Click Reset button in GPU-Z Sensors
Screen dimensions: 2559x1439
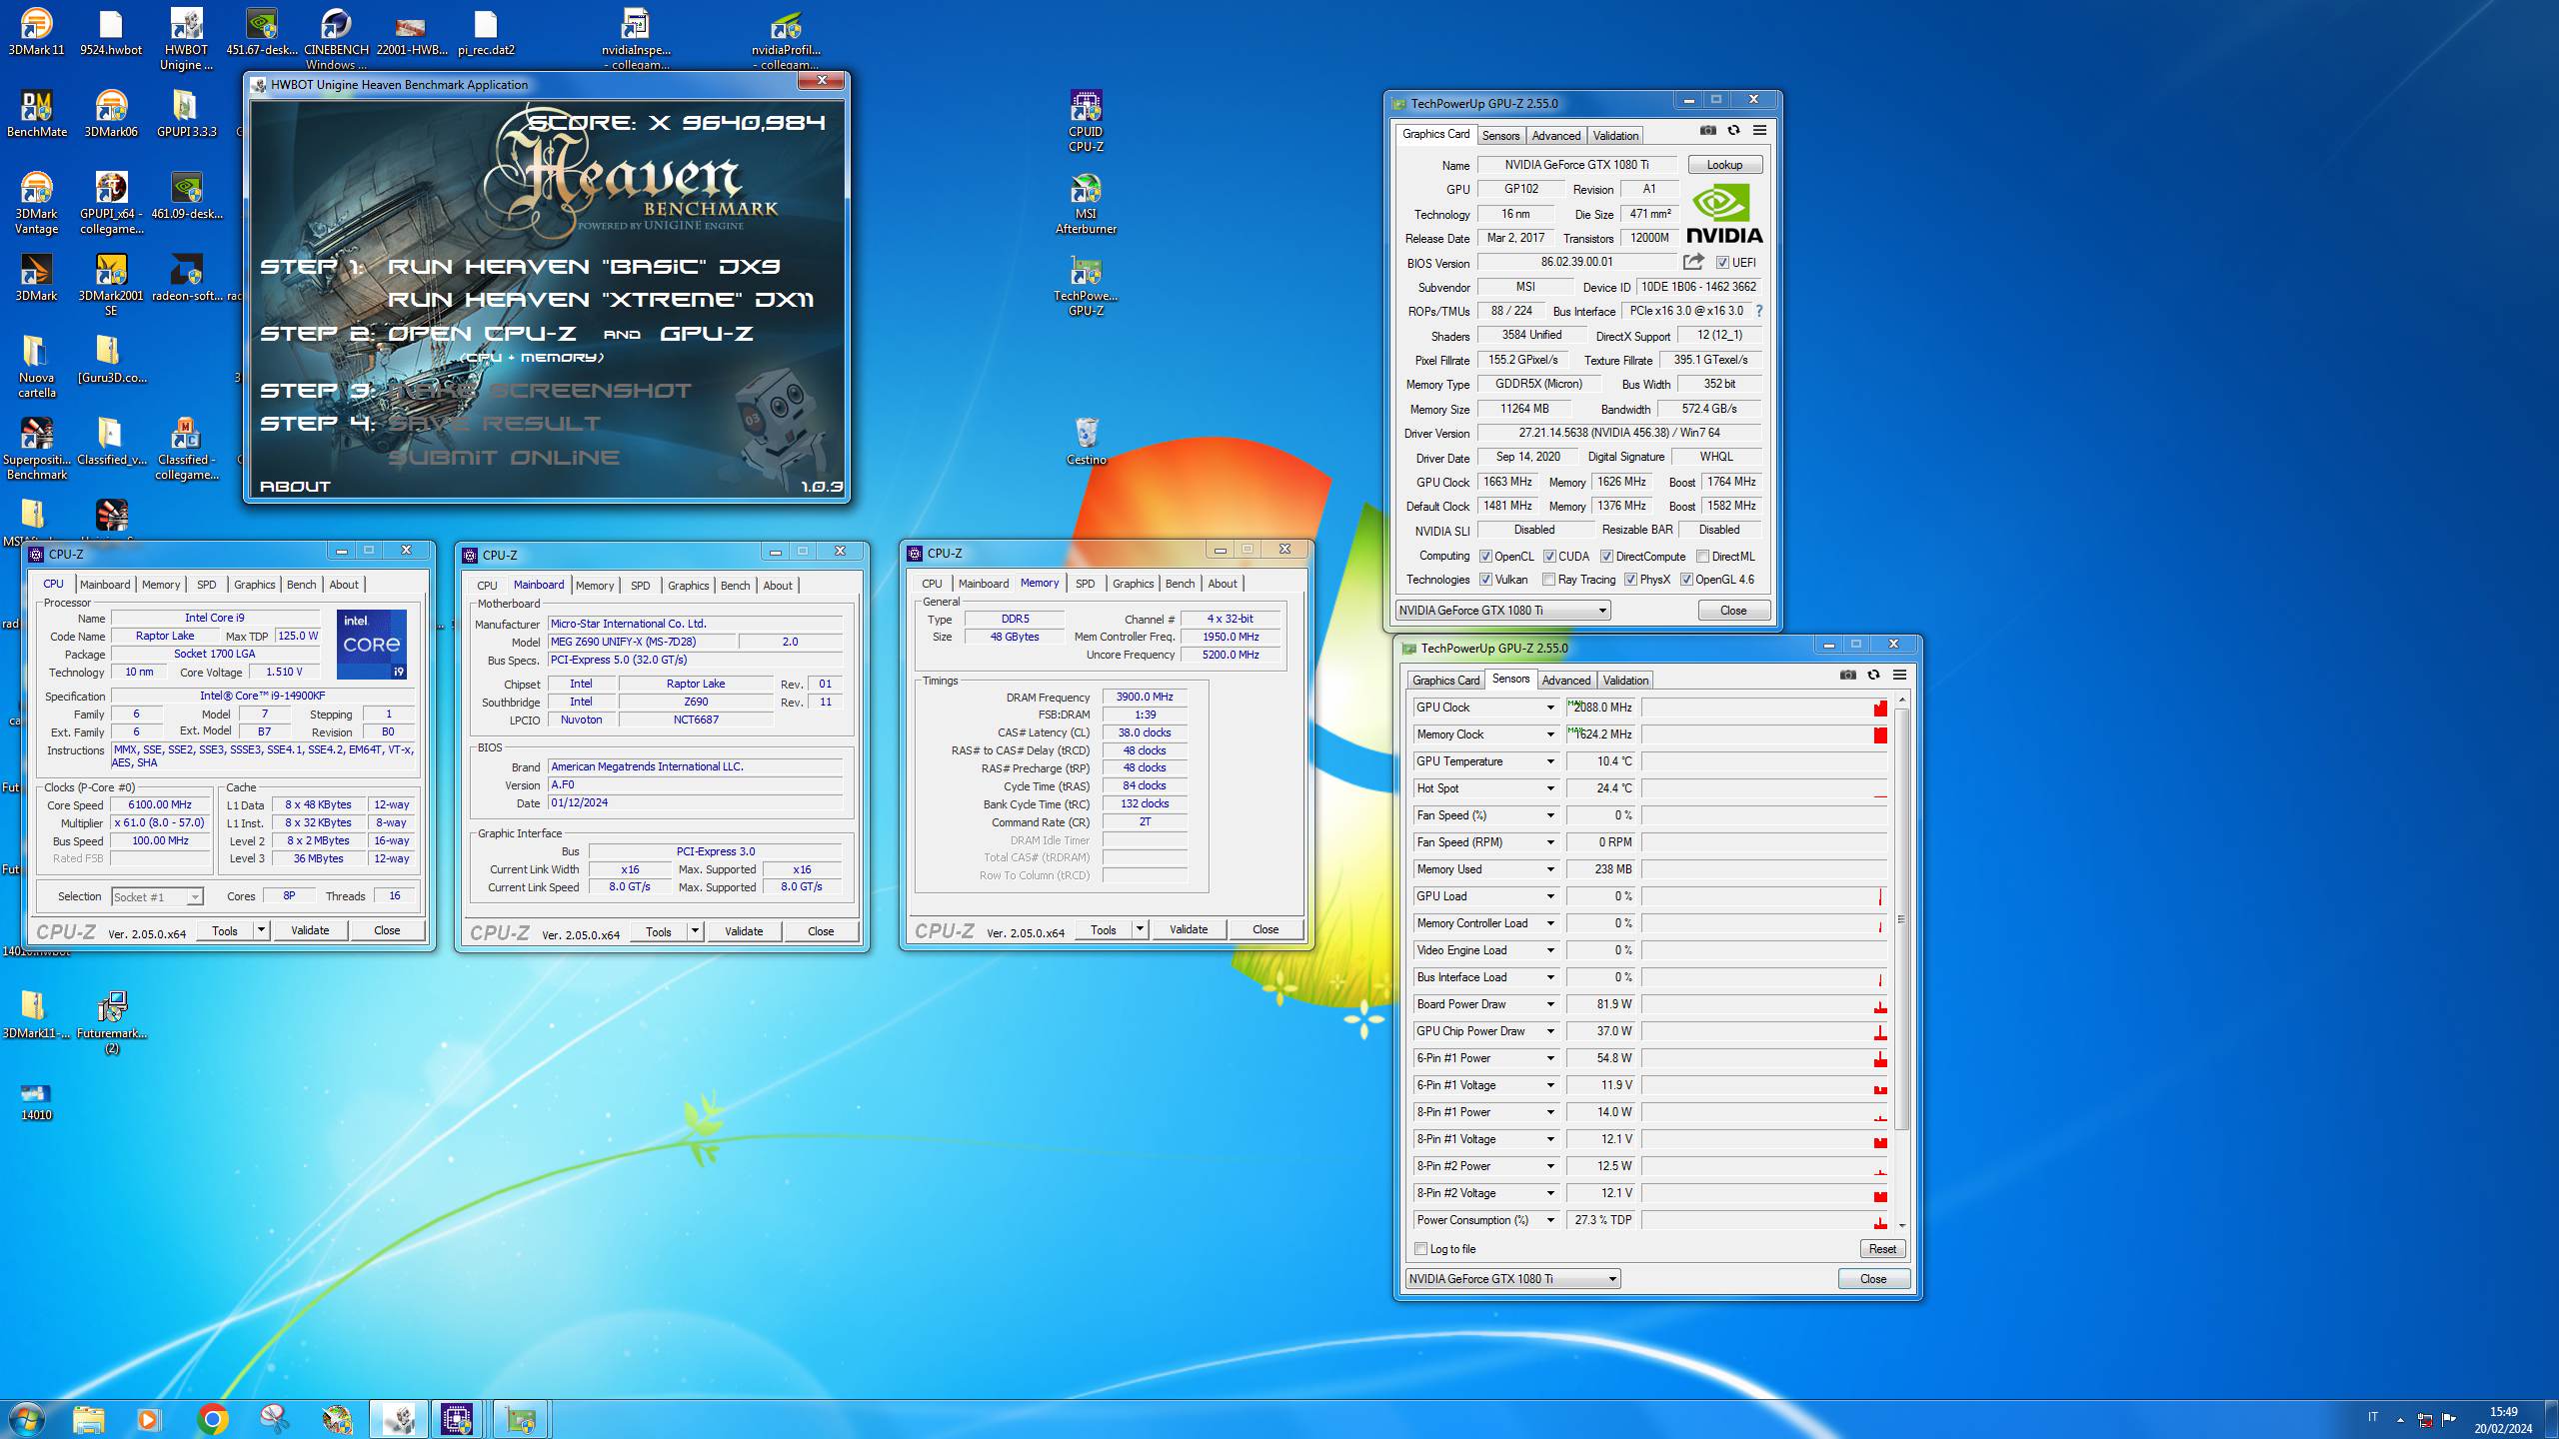tap(1882, 1249)
